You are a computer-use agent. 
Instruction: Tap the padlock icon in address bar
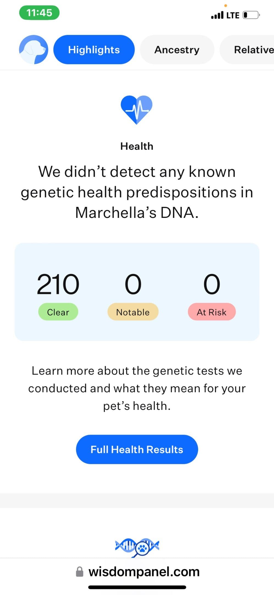point(79,572)
